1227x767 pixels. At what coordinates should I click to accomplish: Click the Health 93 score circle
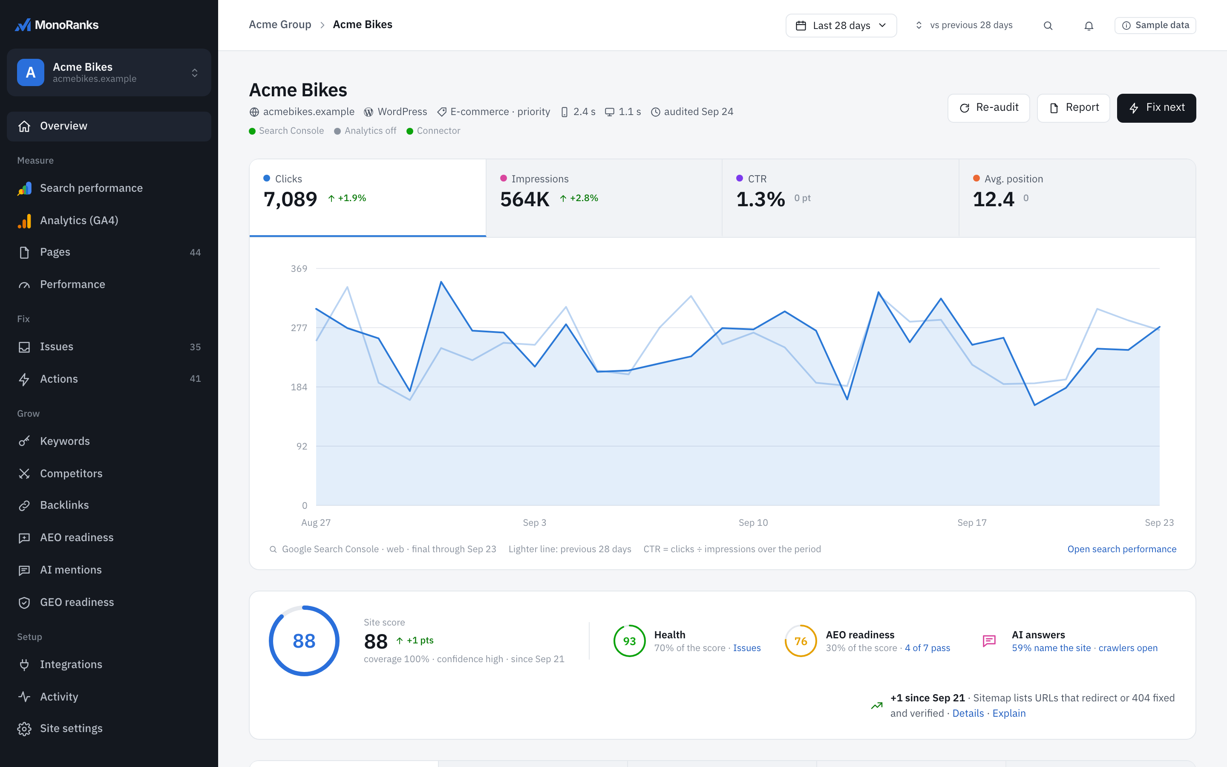[629, 641]
